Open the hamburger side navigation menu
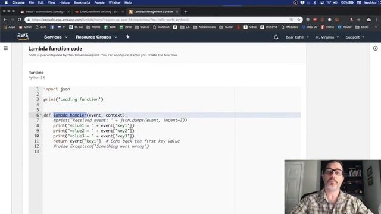The height and width of the screenshot is (214, 381). (5, 48)
